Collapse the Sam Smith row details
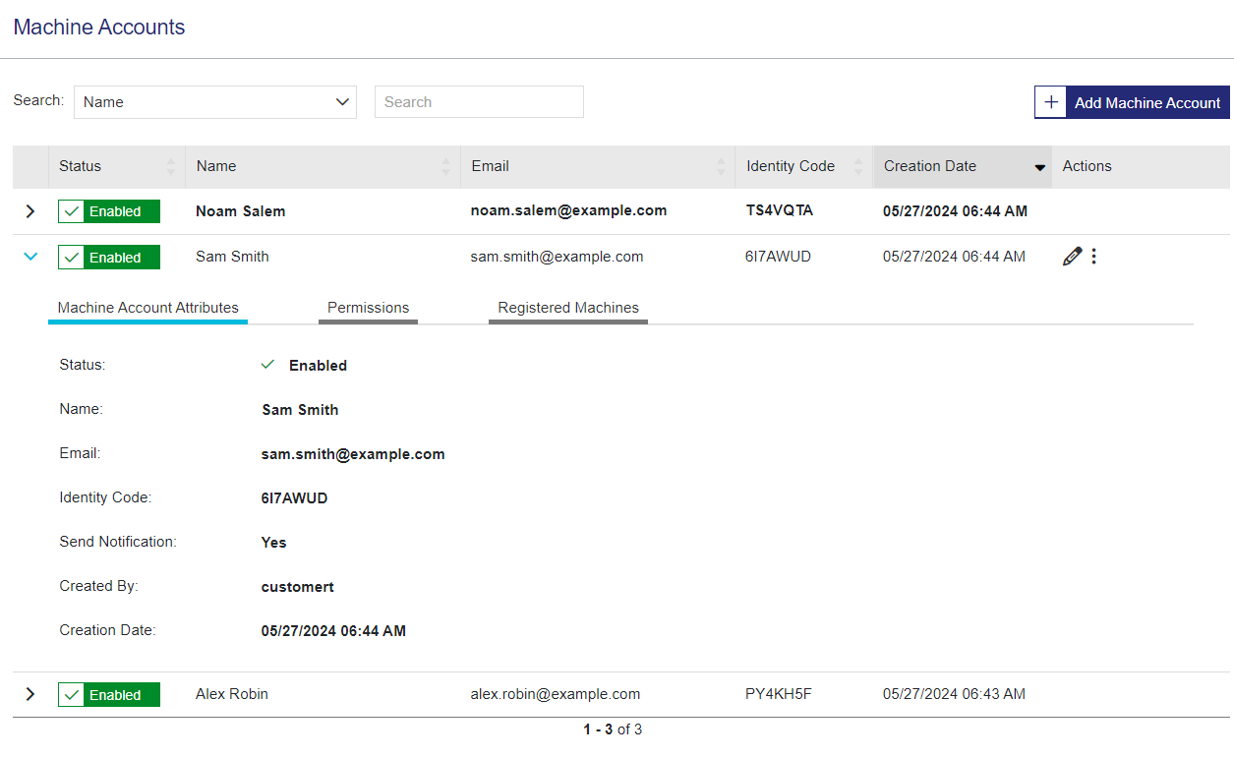 click(30, 257)
